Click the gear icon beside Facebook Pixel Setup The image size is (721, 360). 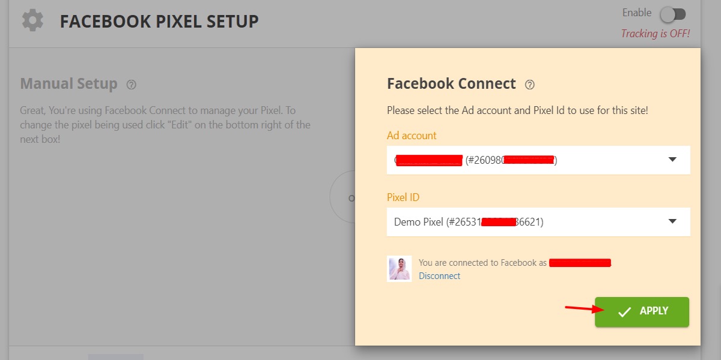32,21
